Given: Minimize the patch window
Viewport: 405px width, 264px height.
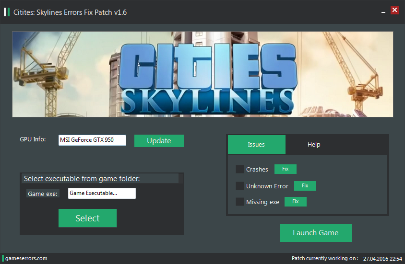Looking at the screenshot, I should click(x=383, y=12).
